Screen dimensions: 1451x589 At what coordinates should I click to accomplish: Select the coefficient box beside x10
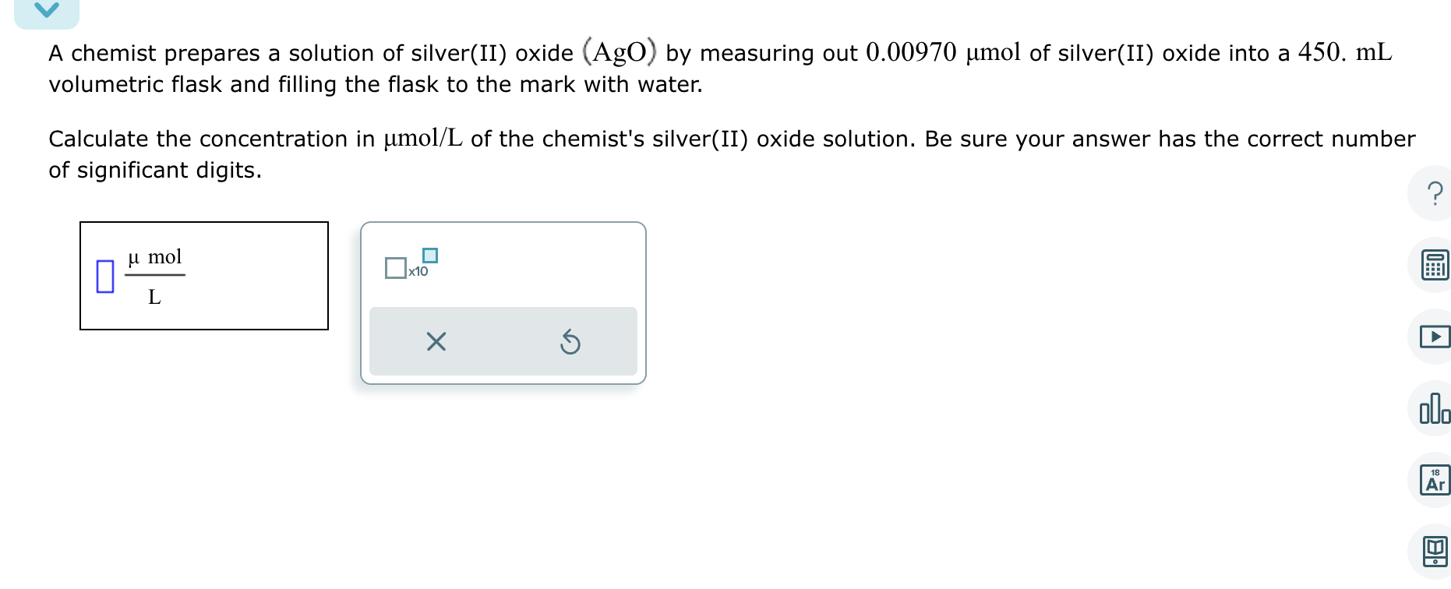click(x=395, y=267)
